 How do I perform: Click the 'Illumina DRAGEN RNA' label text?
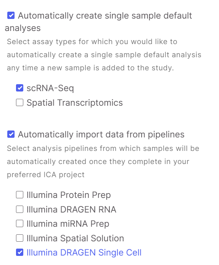(71, 210)
